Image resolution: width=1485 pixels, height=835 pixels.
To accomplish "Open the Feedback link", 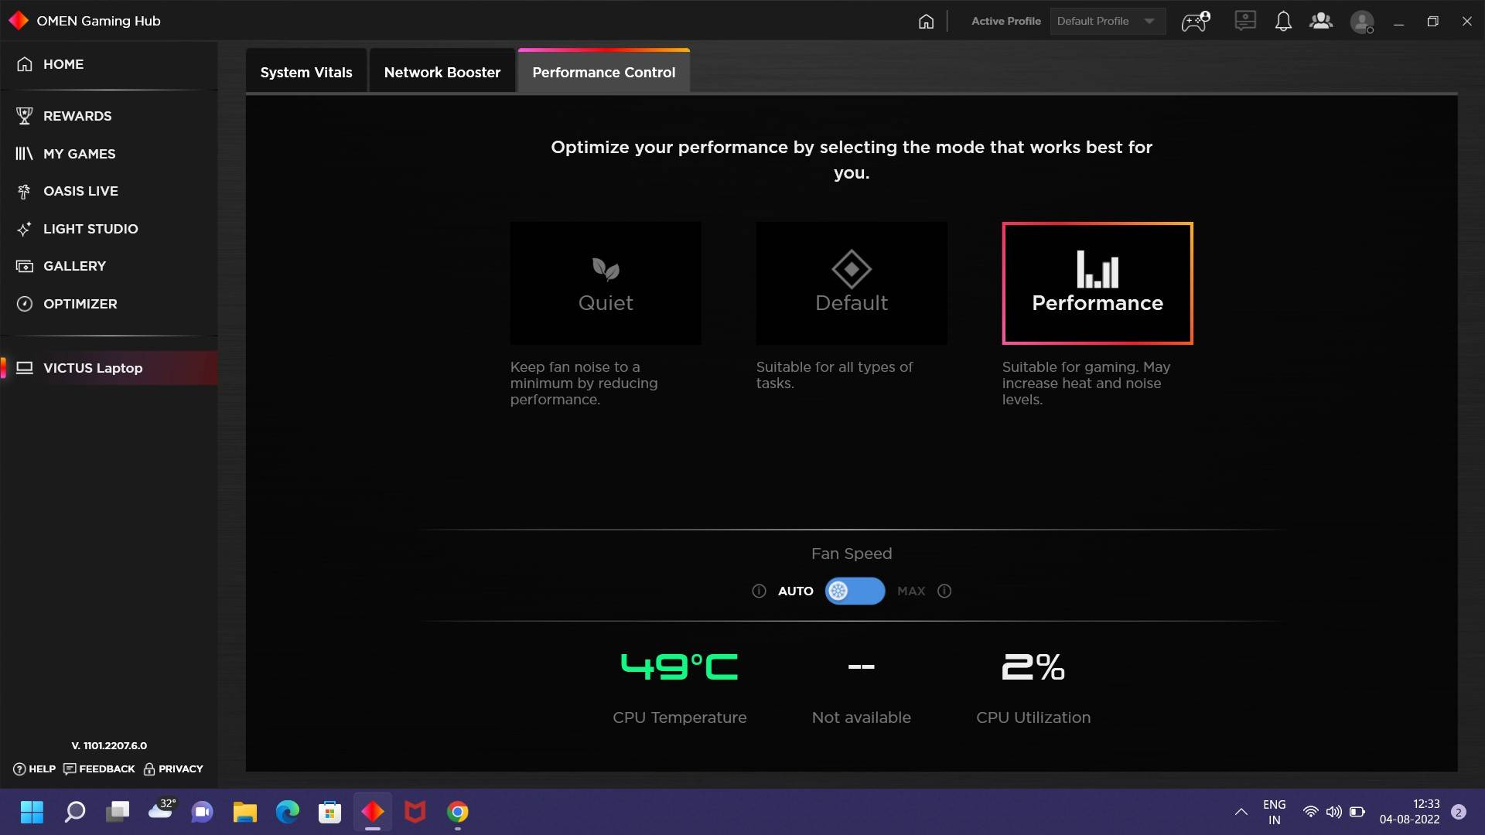I will (100, 769).
